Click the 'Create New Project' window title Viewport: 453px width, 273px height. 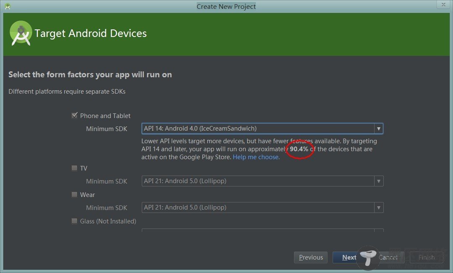(226, 6)
